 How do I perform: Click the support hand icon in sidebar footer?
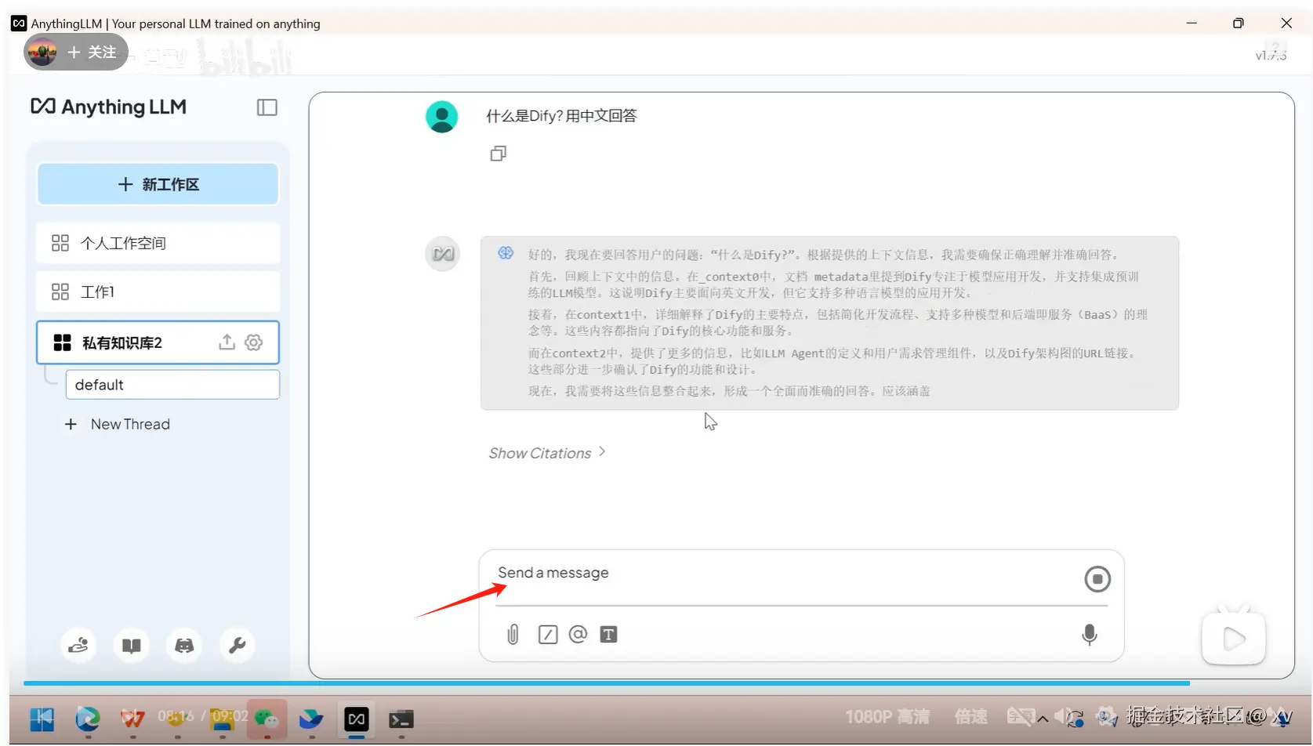click(78, 645)
